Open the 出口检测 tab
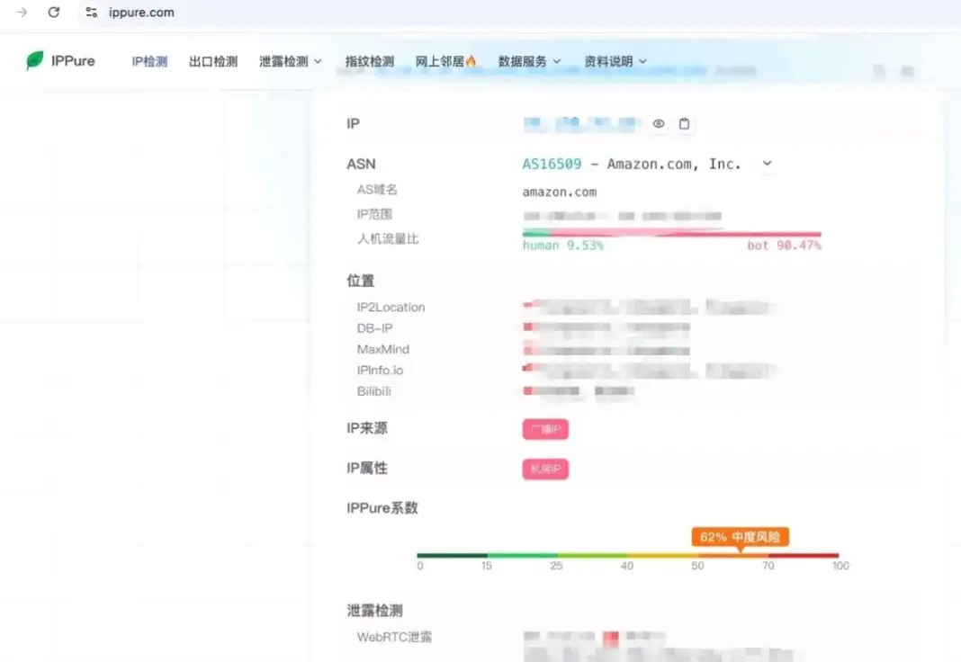This screenshot has width=961, height=662. click(213, 61)
